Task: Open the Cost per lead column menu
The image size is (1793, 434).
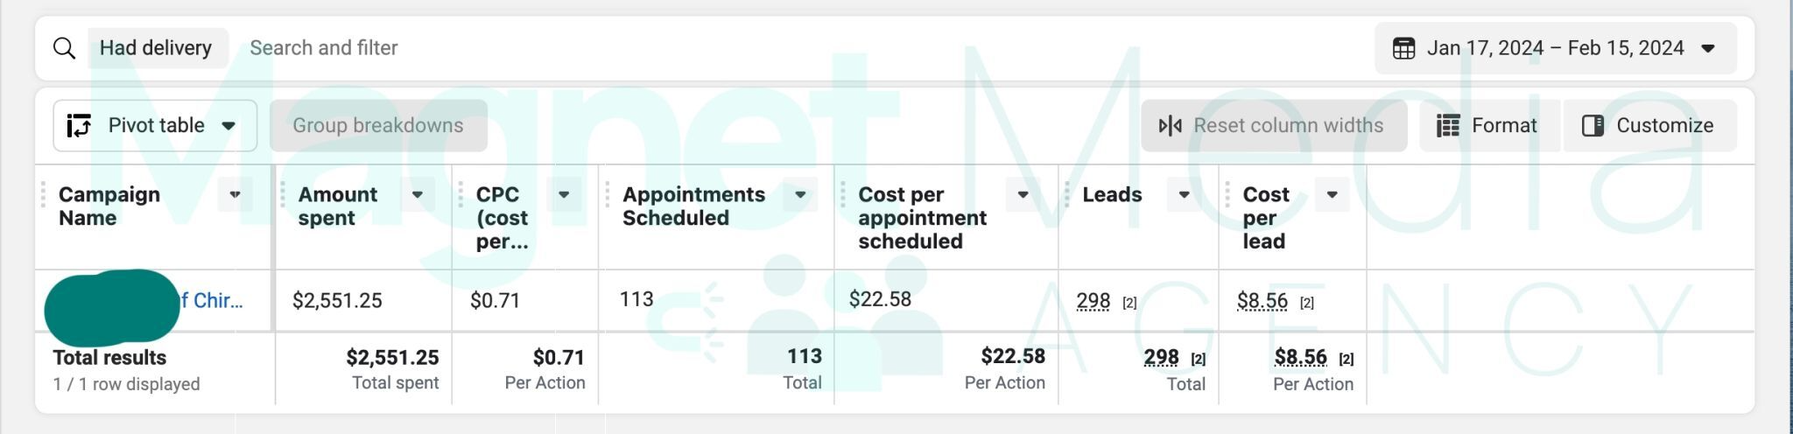Action: click(x=1332, y=194)
